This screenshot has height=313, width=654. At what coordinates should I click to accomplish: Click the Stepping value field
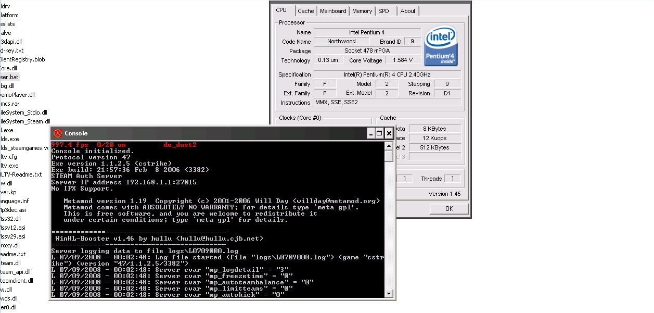(x=447, y=84)
